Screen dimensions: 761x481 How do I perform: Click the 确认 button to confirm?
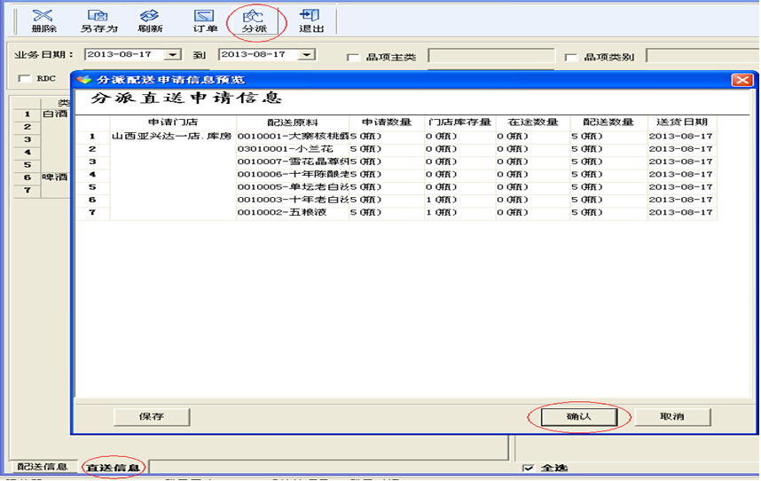pos(578,416)
